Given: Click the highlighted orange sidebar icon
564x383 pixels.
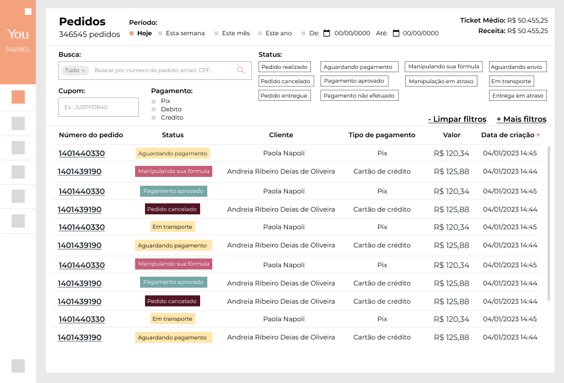Looking at the screenshot, I should click(x=18, y=98).
